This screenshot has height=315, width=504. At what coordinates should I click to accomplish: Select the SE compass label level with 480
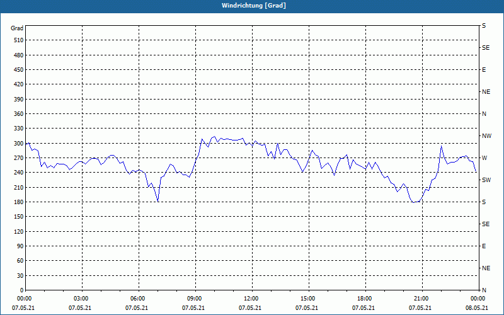click(486, 48)
